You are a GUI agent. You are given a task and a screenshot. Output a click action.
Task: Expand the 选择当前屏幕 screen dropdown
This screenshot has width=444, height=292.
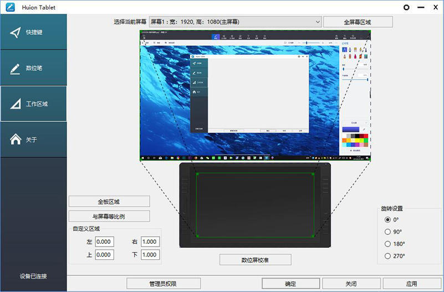pos(236,22)
